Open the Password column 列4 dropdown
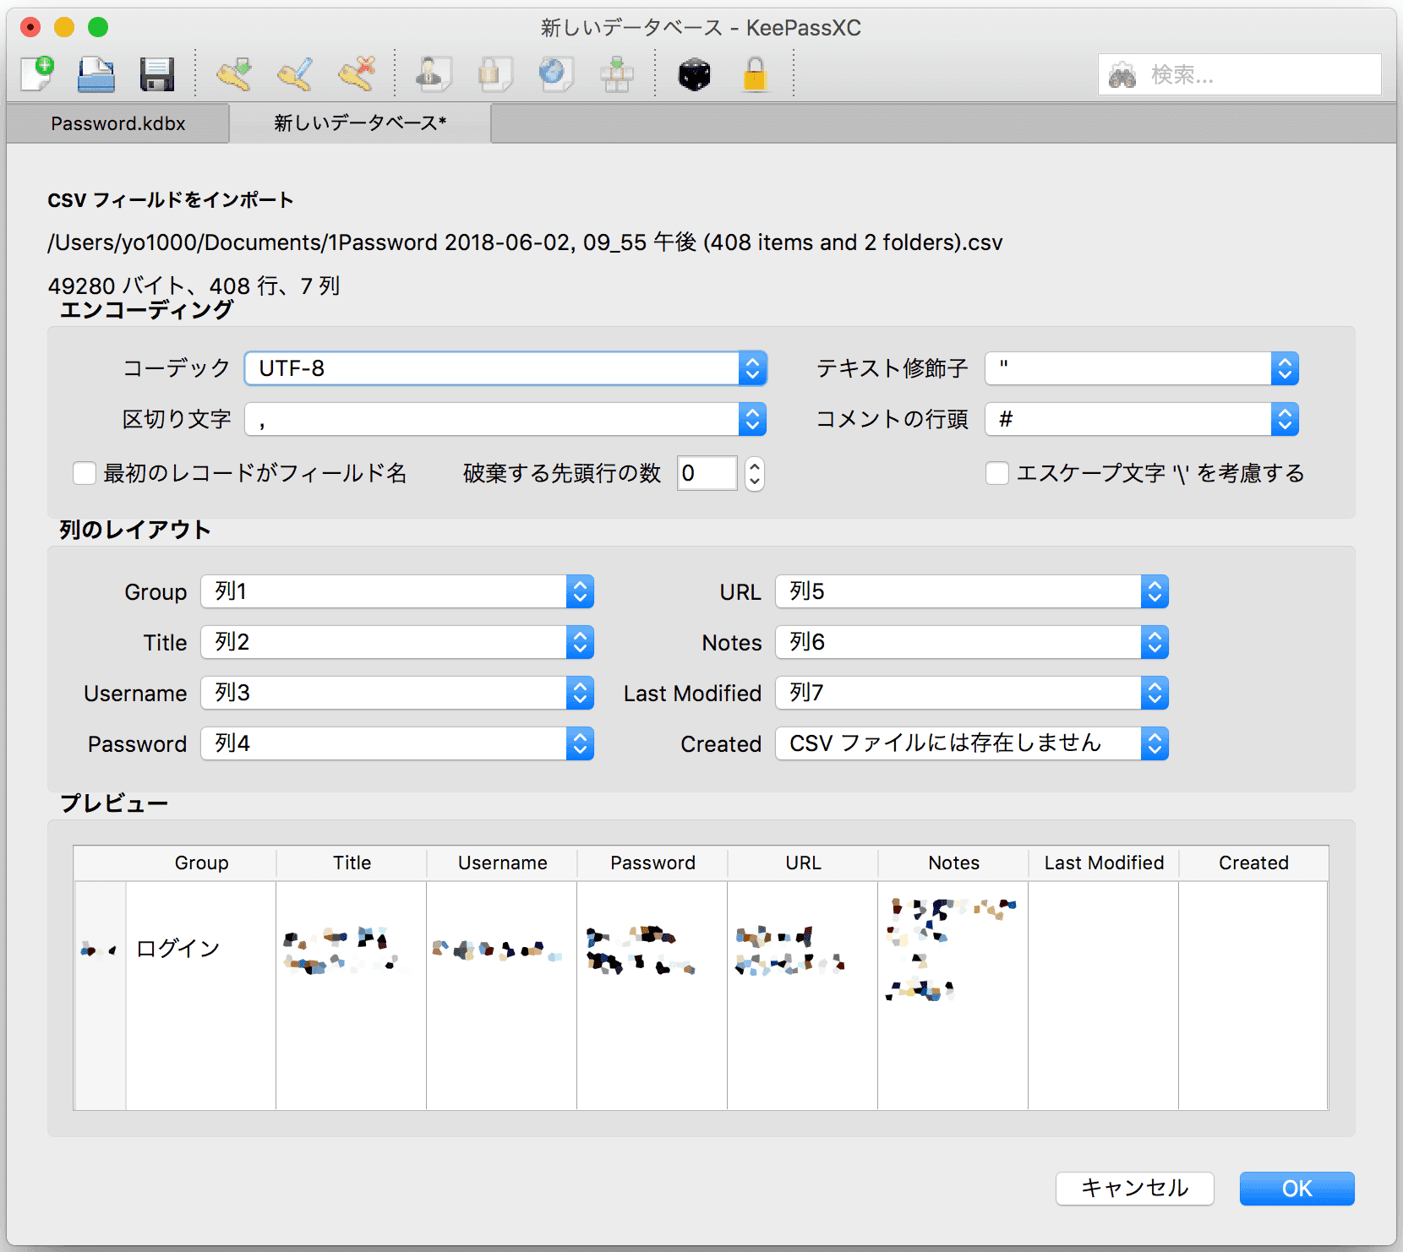Image resolution: width=1403 pixels, height=1252 pixels. [x=396, y=743]
